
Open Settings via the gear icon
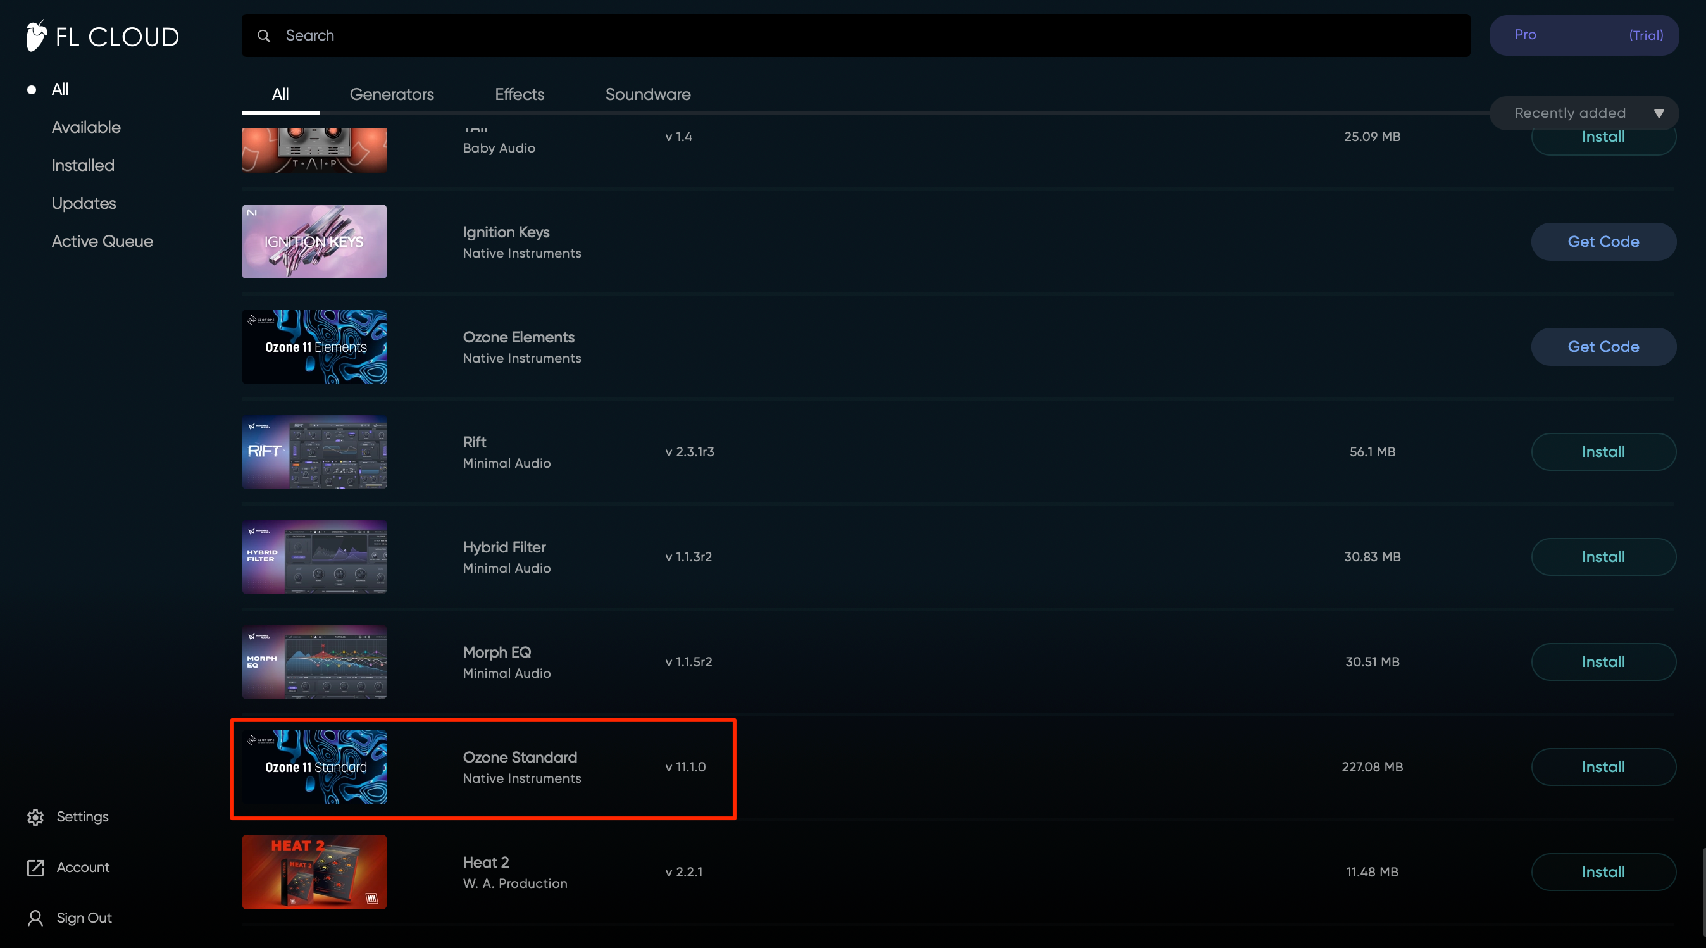[x=36, y=817]
